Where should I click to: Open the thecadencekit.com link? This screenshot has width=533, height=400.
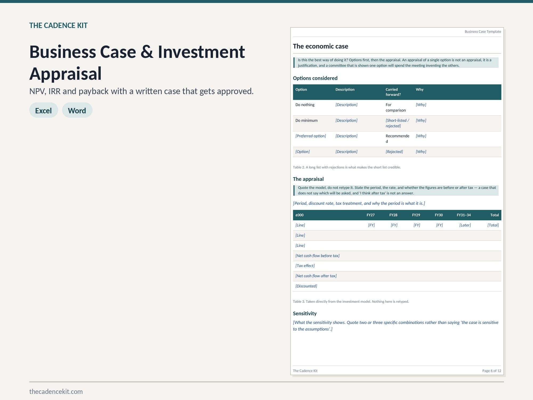(56, 391)
